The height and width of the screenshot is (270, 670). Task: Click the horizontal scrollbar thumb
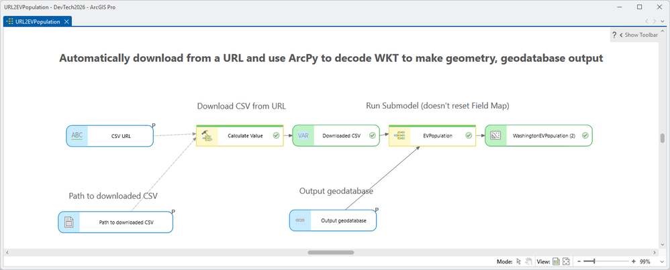click(x=331, y=252)
